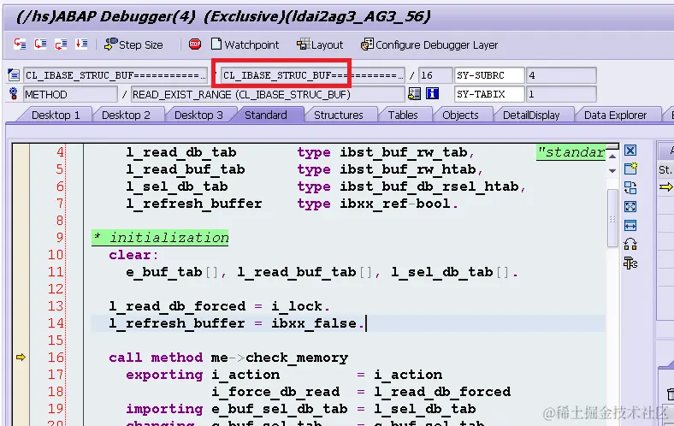The height and width of the screenshot is (426, 674).
Task: Click variable l_refresh_buffer on line 7
Action: point(194,204)
